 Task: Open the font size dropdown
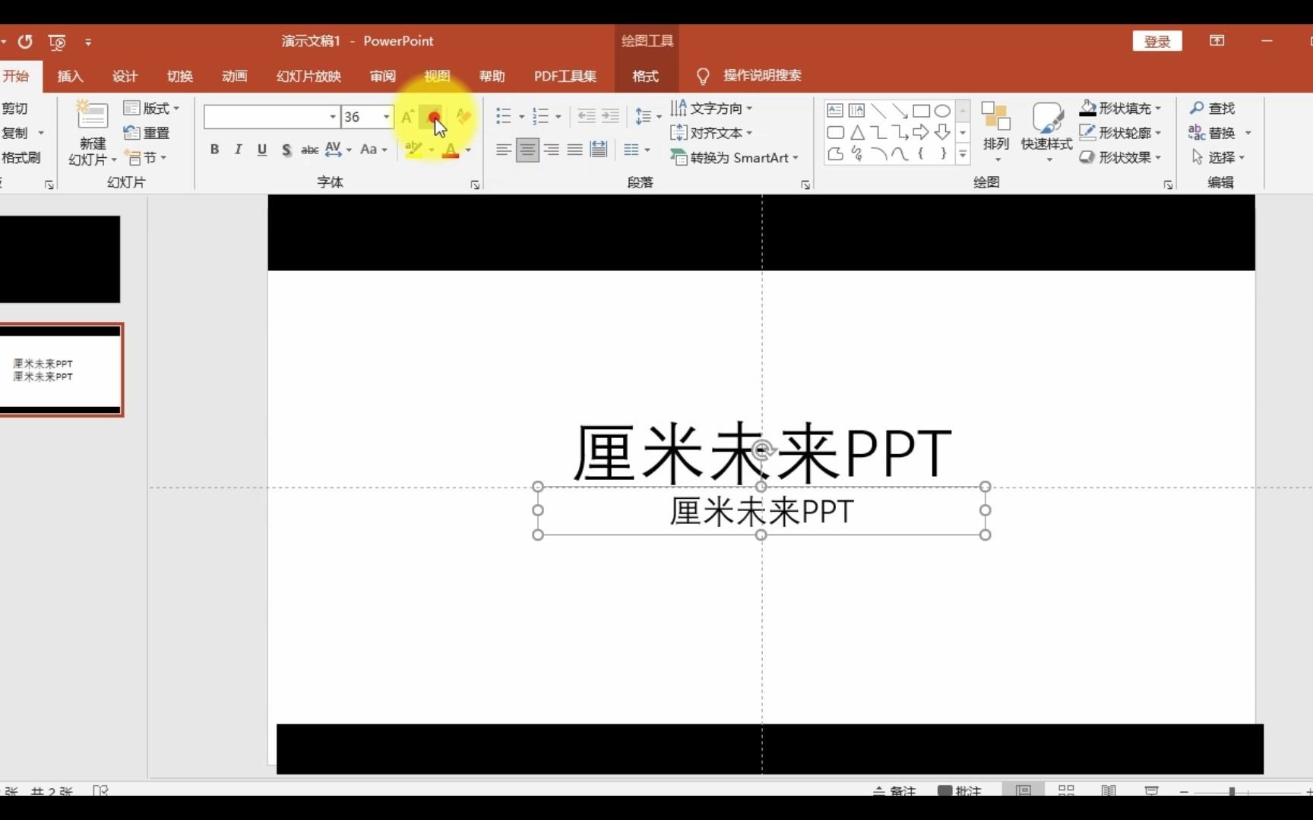click(385, 117)
